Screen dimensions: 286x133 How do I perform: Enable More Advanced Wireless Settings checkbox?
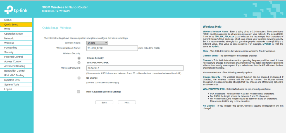pyautogui.click(x=78, y=92)
